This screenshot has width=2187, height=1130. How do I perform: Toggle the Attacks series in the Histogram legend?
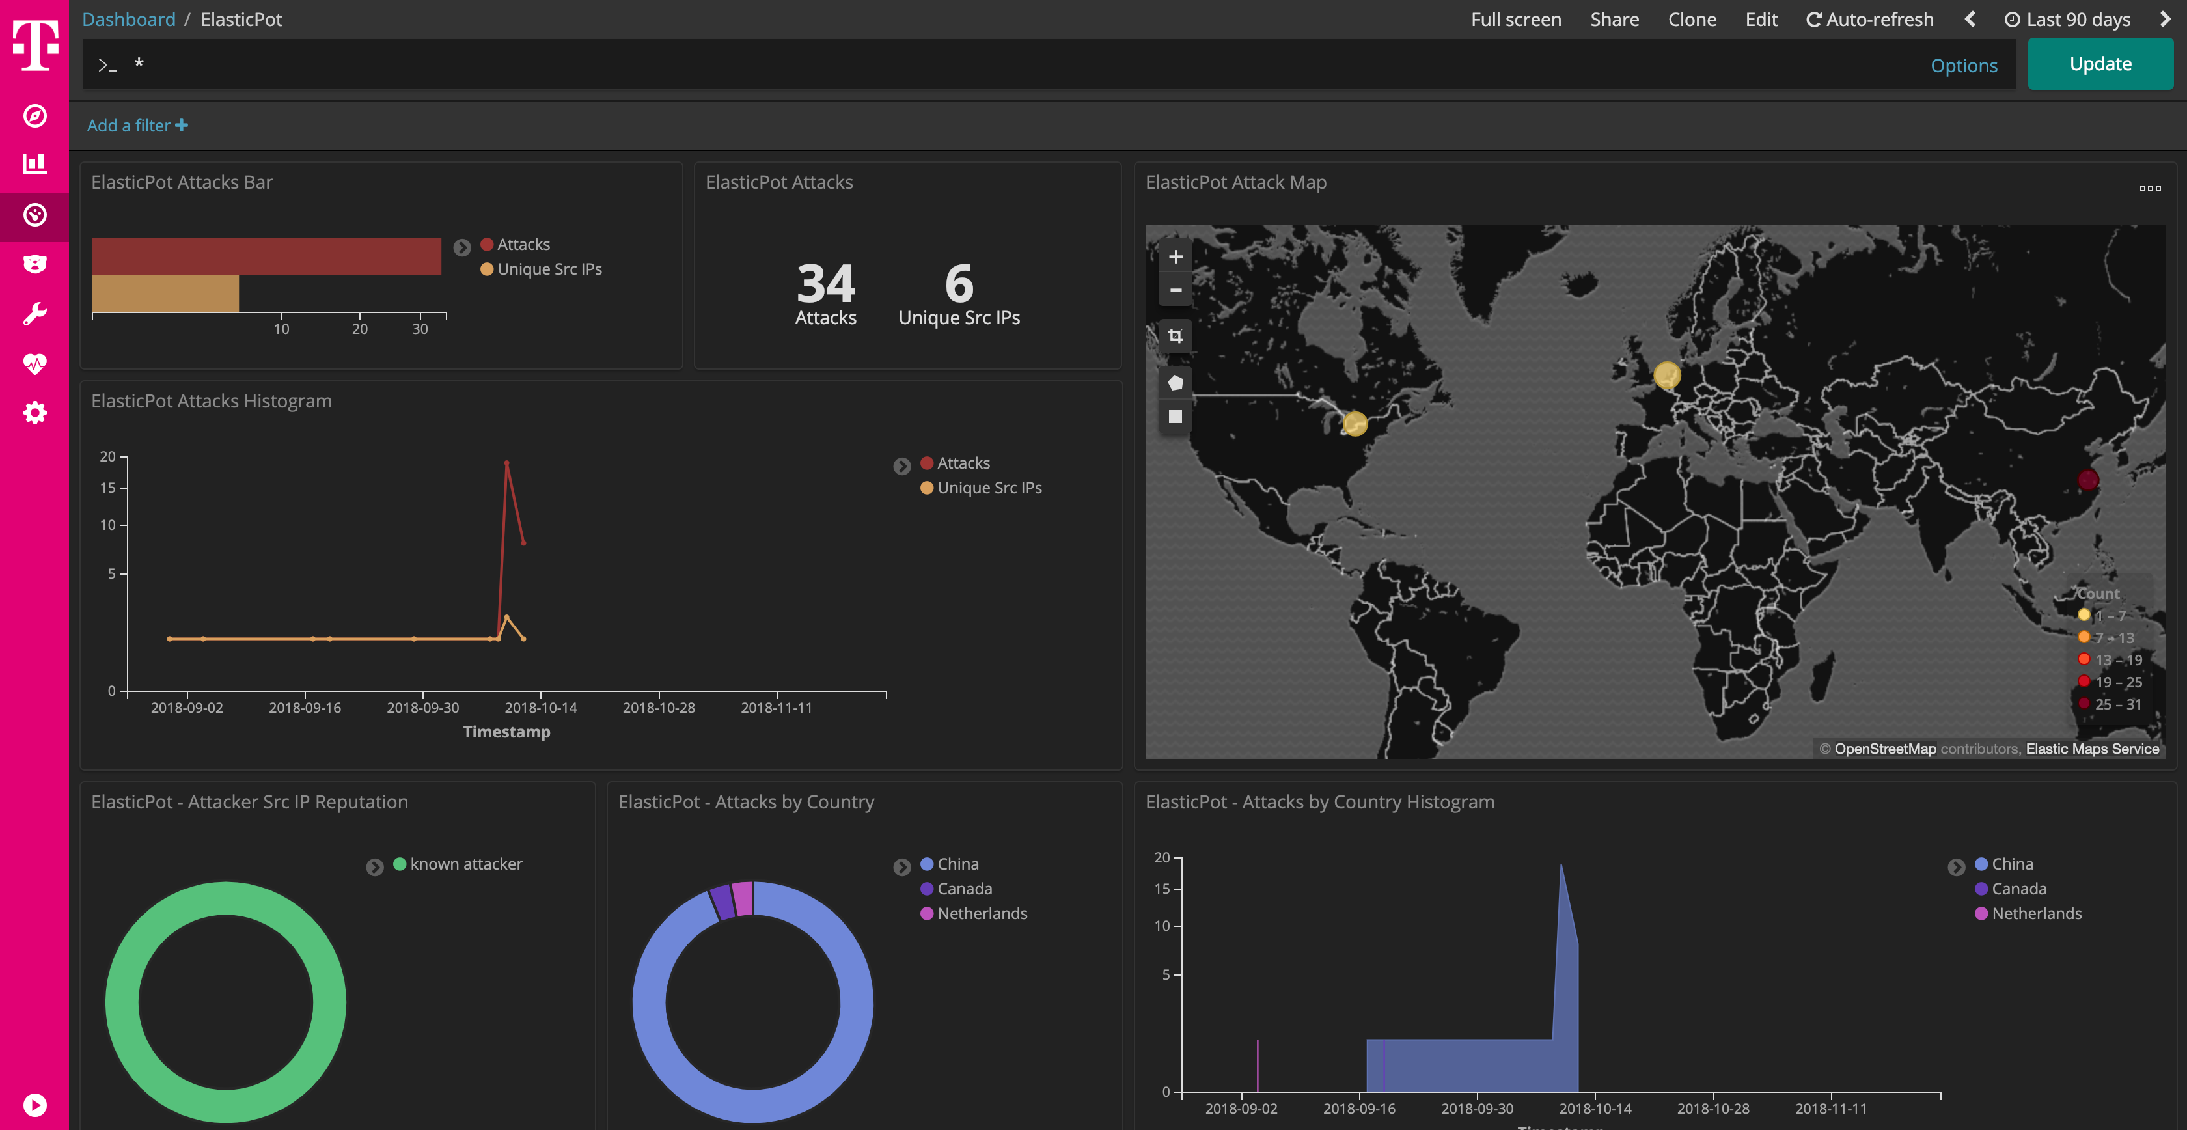pyautogui.click(x=963, y=463)
